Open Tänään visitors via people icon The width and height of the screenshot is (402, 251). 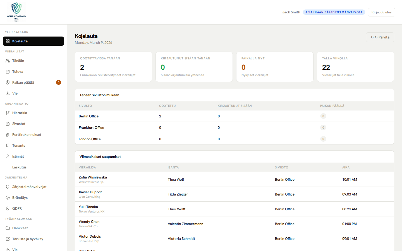(x=8, y=61)
